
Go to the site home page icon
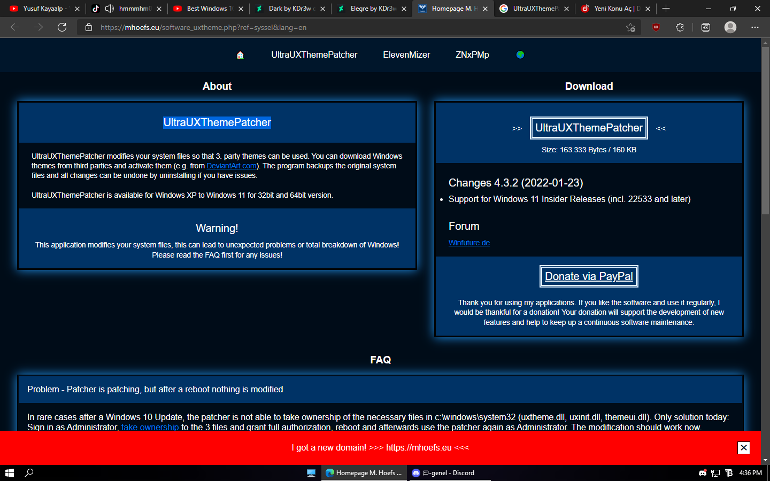click(240, 55)
